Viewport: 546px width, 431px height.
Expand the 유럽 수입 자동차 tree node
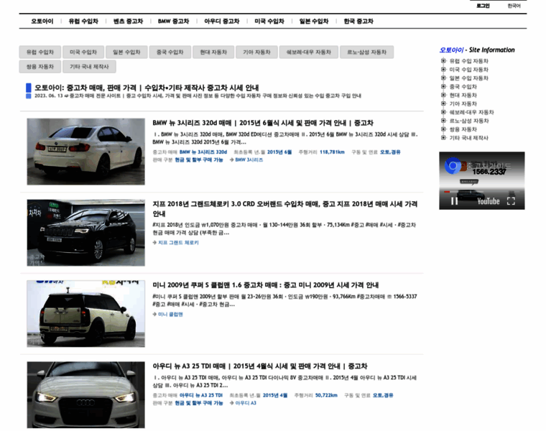pos(443,60)
